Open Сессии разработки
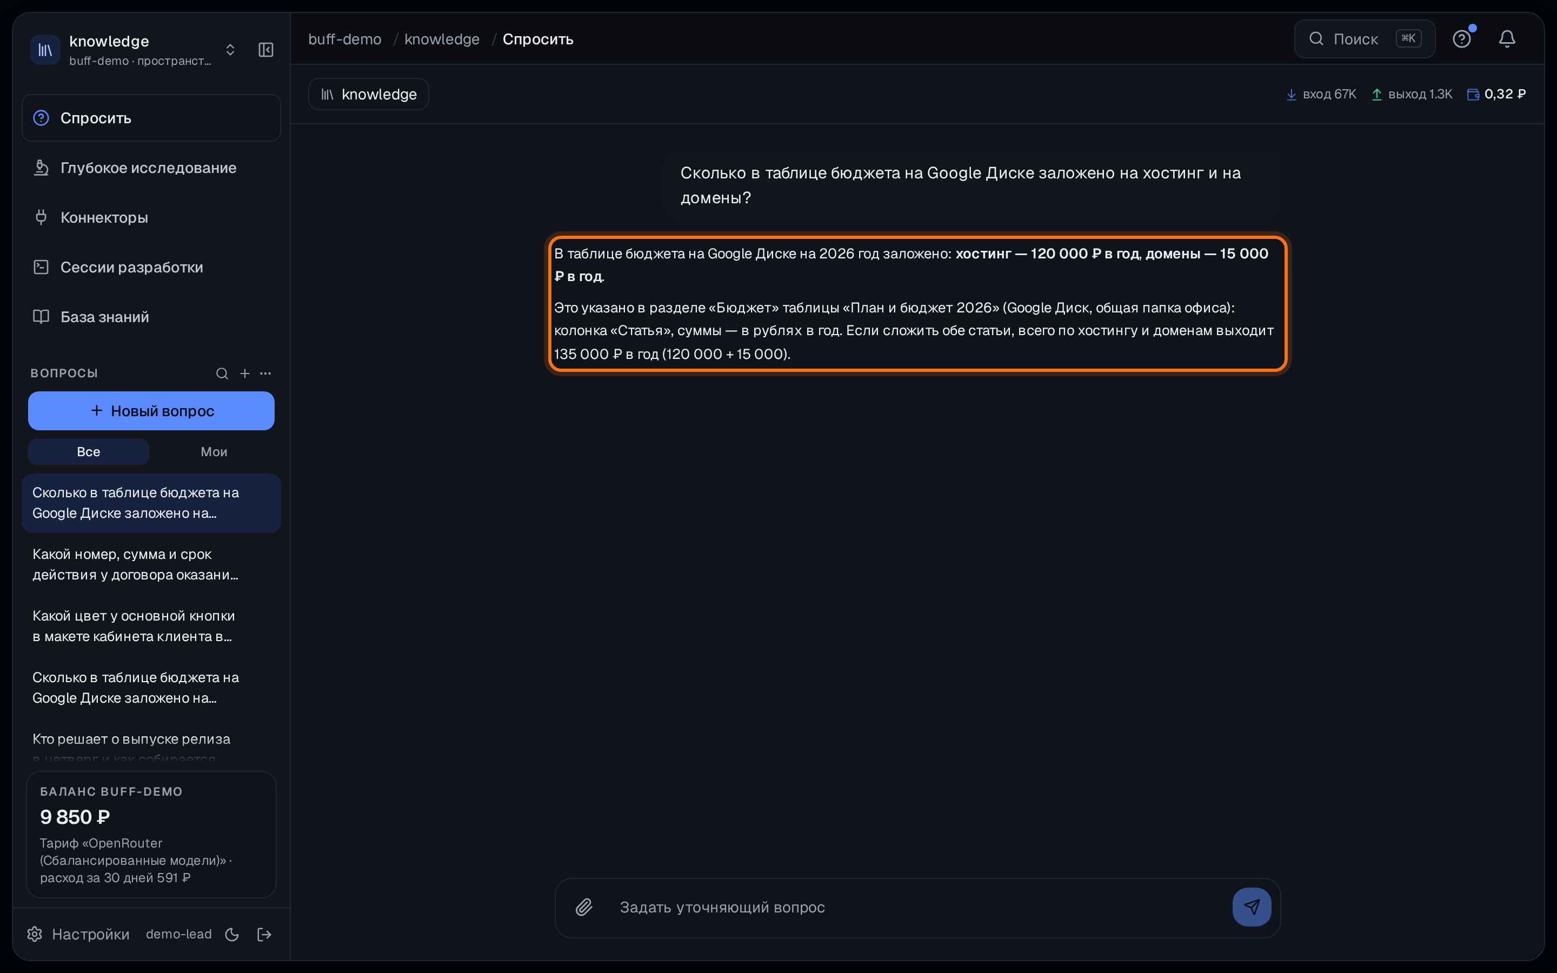 (151, 267)
